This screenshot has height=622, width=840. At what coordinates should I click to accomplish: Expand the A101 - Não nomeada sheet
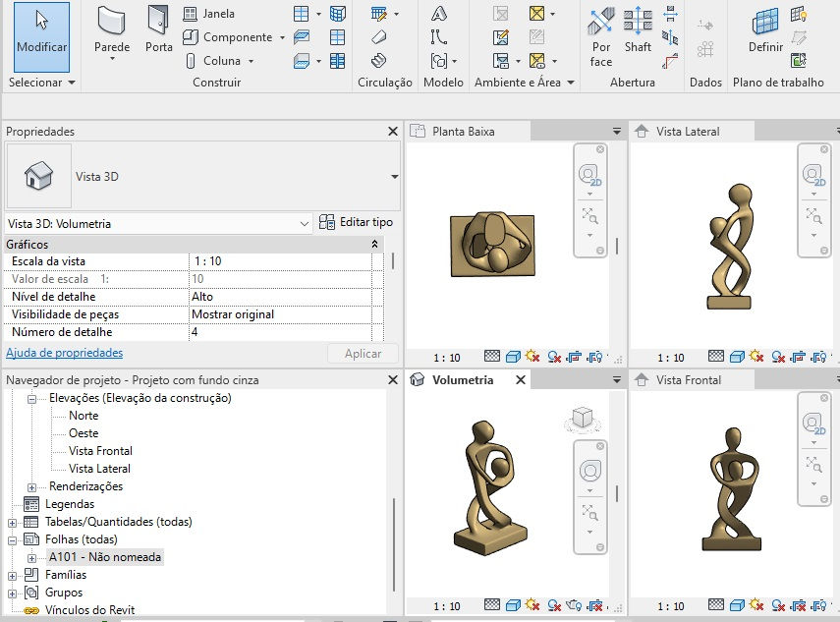click(31, 558)
